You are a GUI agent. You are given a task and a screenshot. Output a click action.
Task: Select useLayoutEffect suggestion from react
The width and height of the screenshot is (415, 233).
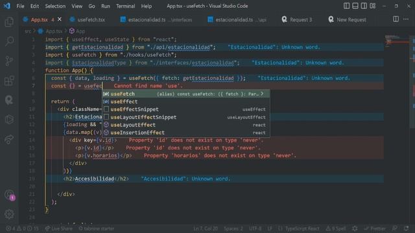tap(186, 125)
